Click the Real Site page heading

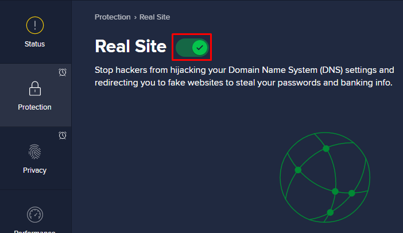[x=130, y=46]
